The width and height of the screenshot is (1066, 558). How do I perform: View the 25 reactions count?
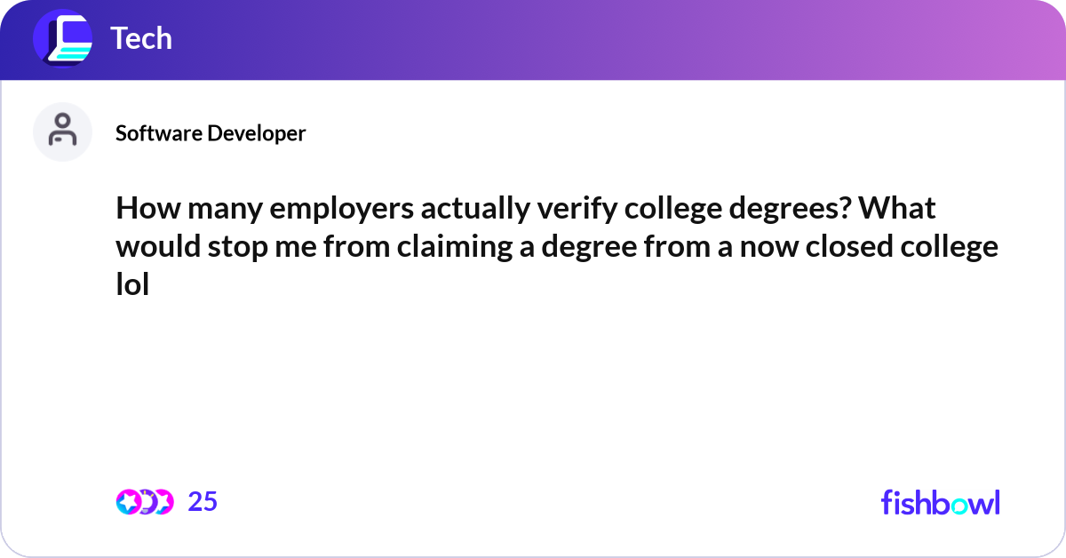(x=203, y=502)
